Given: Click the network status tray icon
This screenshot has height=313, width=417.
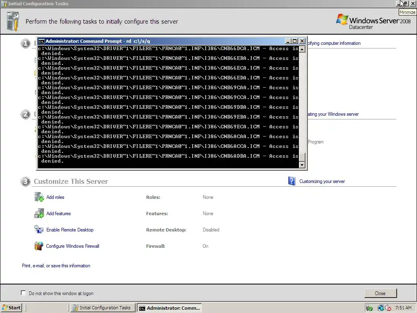Looking at the screenshot, I should click(381, 308).
